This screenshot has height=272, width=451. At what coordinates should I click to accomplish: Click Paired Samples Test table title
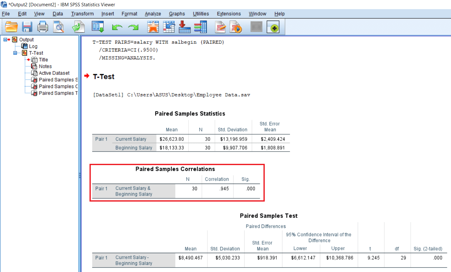tap(269, 216)
